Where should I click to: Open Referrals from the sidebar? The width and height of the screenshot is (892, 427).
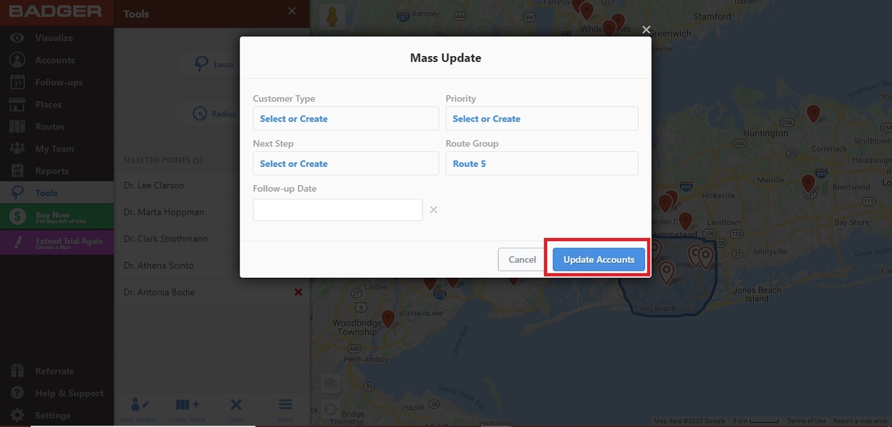[x=57, y=371]
